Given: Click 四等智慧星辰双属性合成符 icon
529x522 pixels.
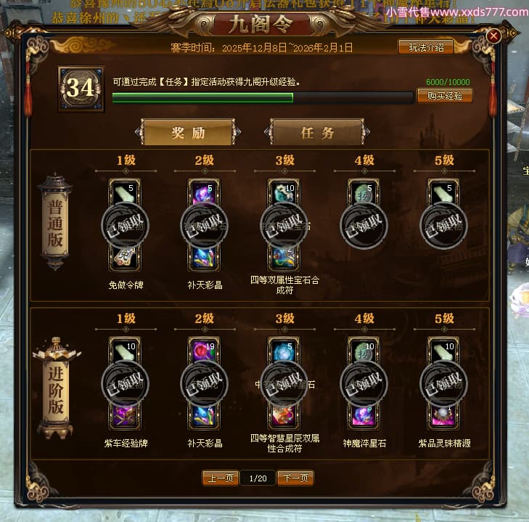Looking at the screenshot, I should coord(284,416).
